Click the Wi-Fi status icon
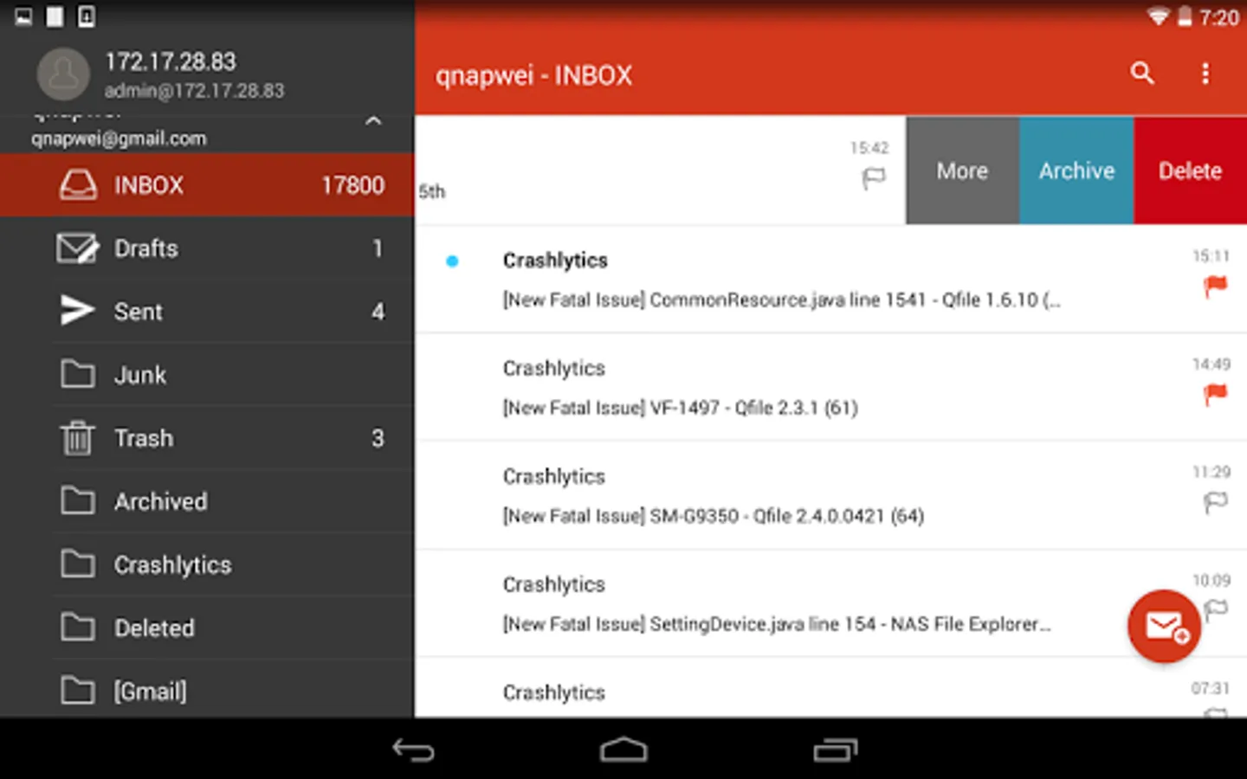Viewport: 1247px width, 779px height. (1158, 16)
